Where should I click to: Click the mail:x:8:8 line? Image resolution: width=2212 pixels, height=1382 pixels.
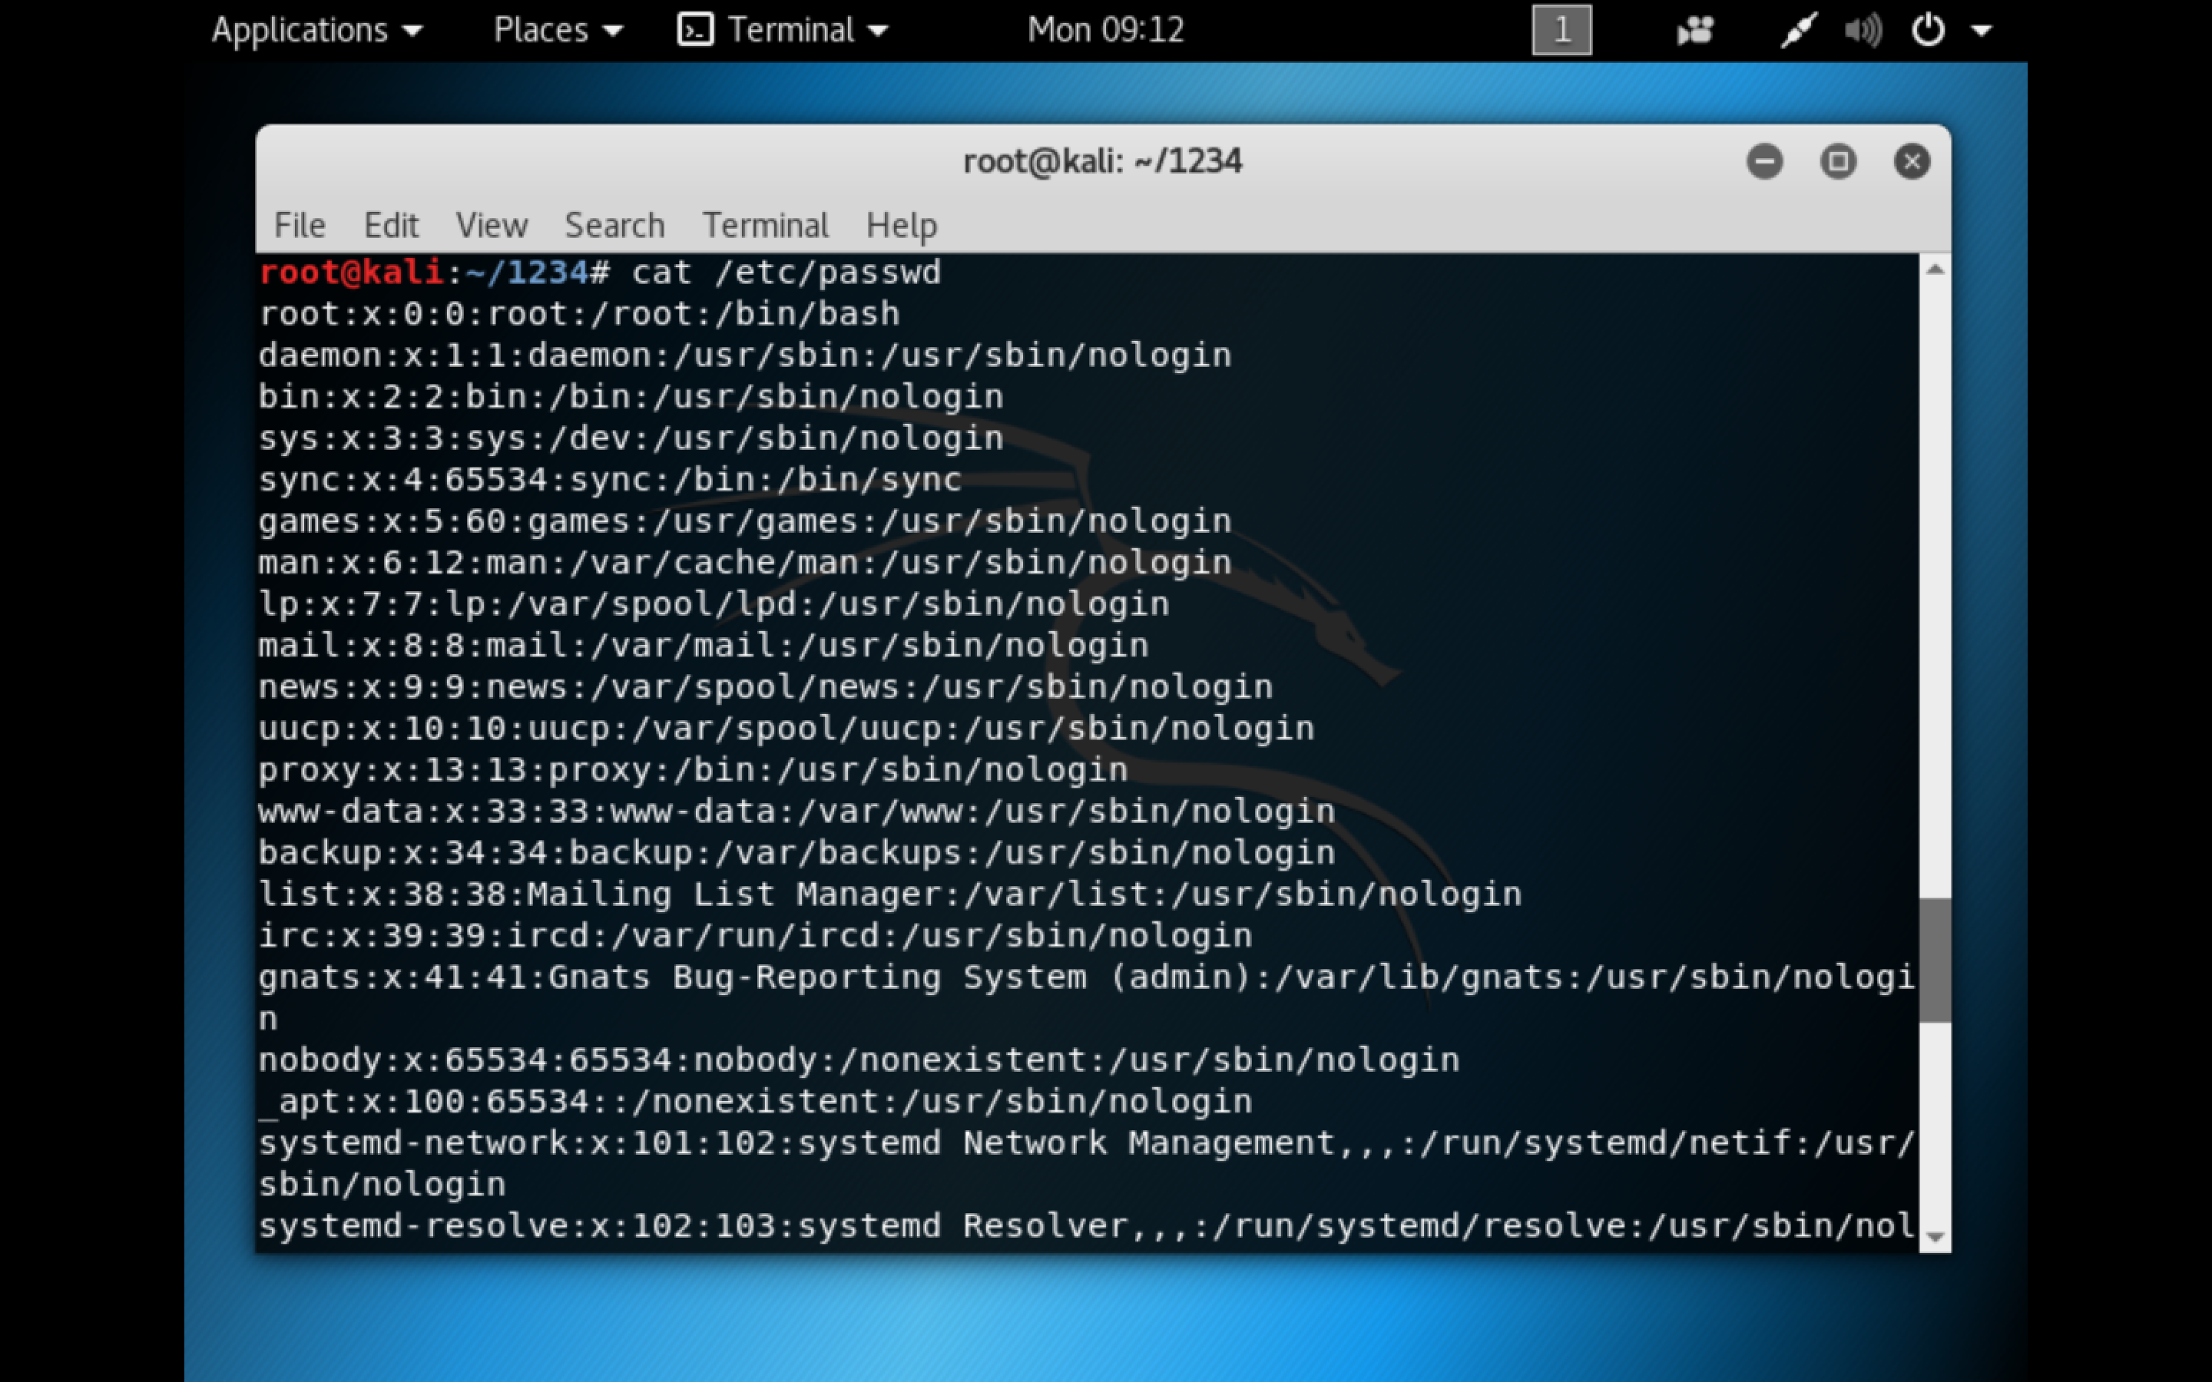(704, 646)
